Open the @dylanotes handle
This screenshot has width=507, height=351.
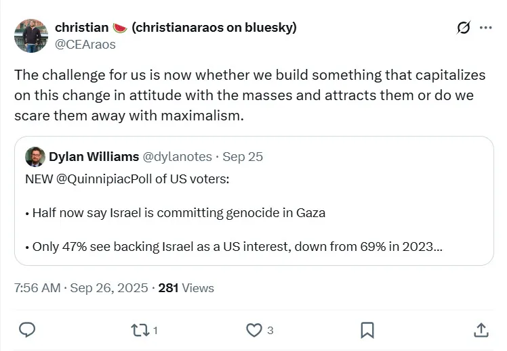click(176, 157)
